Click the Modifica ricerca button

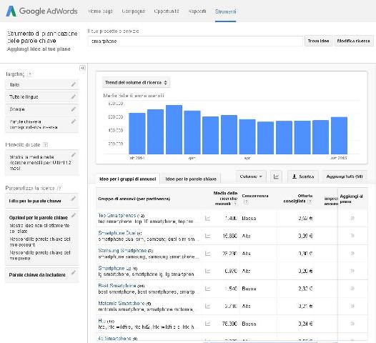pos(353,41)
